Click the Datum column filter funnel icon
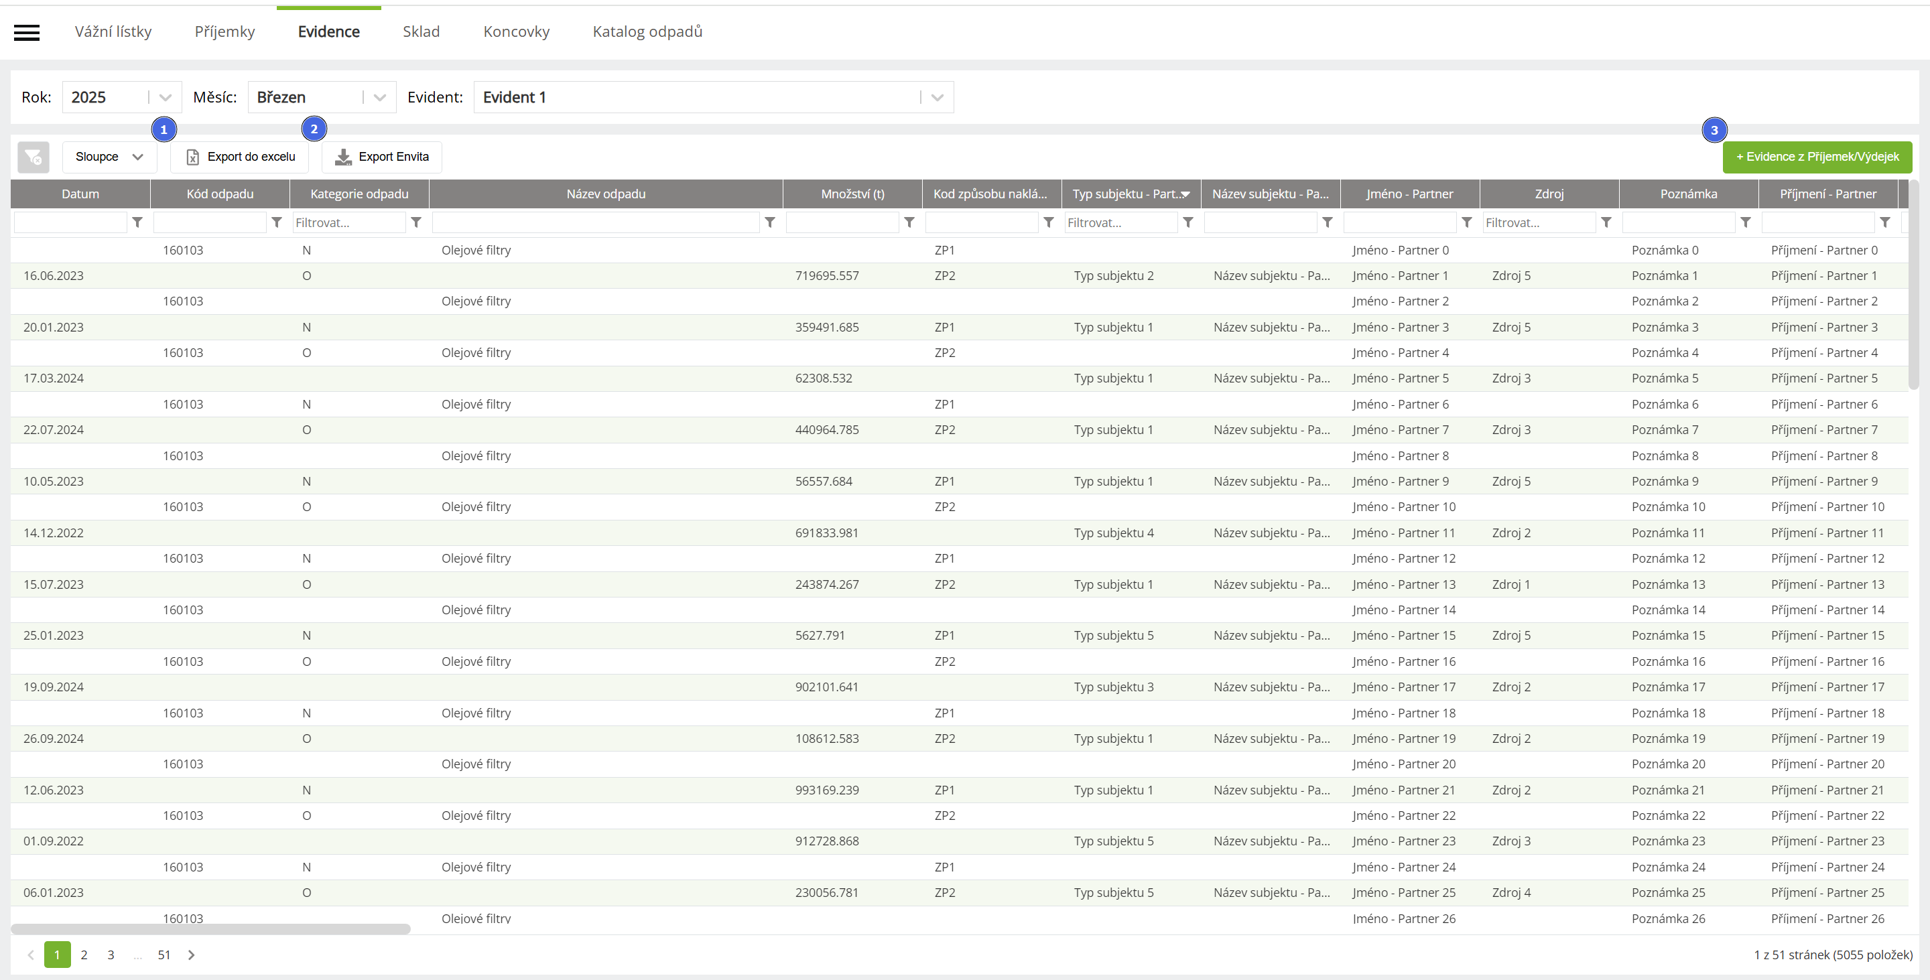 (x=137, y=222)
